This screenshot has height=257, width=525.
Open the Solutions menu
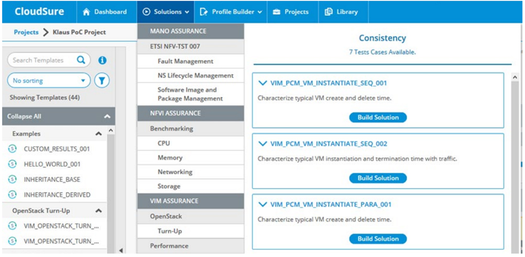point(165,12)
